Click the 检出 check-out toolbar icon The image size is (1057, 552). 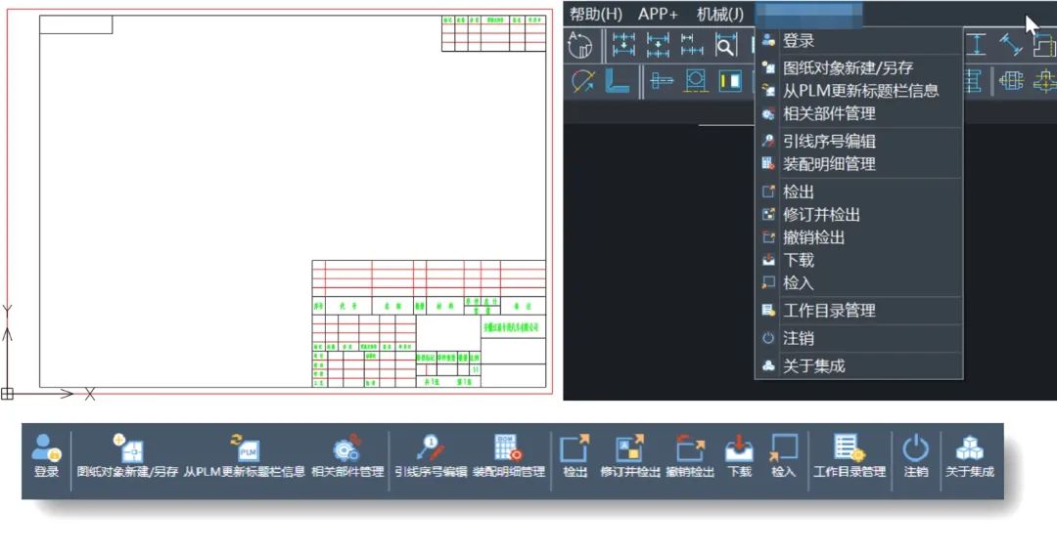pos(574,456)
